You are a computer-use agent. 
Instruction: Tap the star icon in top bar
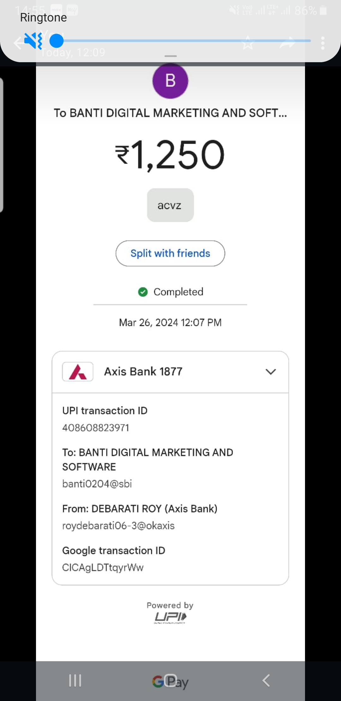tap(248, 43)
